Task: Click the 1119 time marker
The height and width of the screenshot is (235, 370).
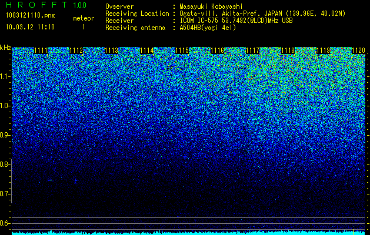Action: [x=323, y=51]
